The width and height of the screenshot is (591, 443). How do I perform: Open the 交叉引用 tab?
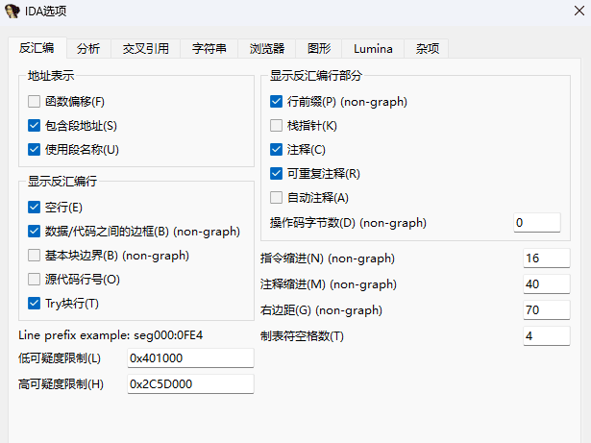[x=146, y=48]
